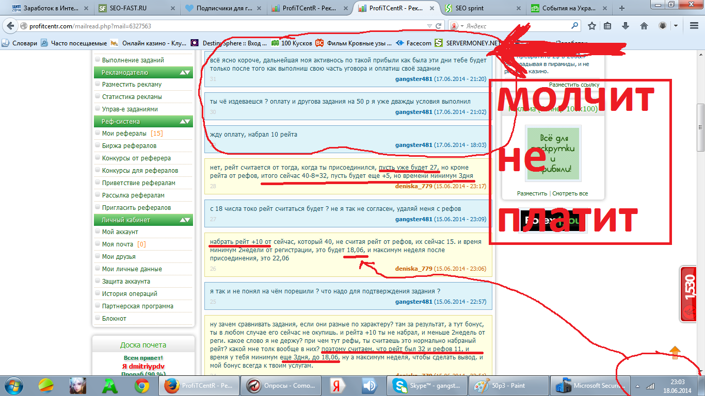705x396 pixels.
Task: Open a new browser tab
Action: [x=622, y=8]
